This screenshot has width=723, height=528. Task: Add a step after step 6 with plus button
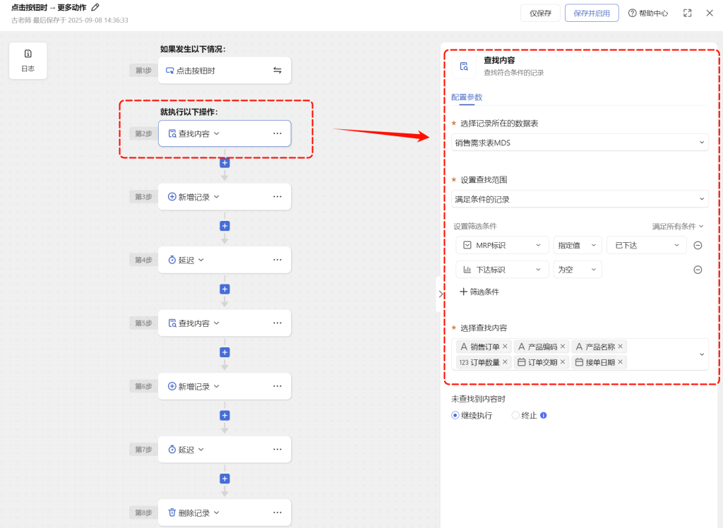225,416
